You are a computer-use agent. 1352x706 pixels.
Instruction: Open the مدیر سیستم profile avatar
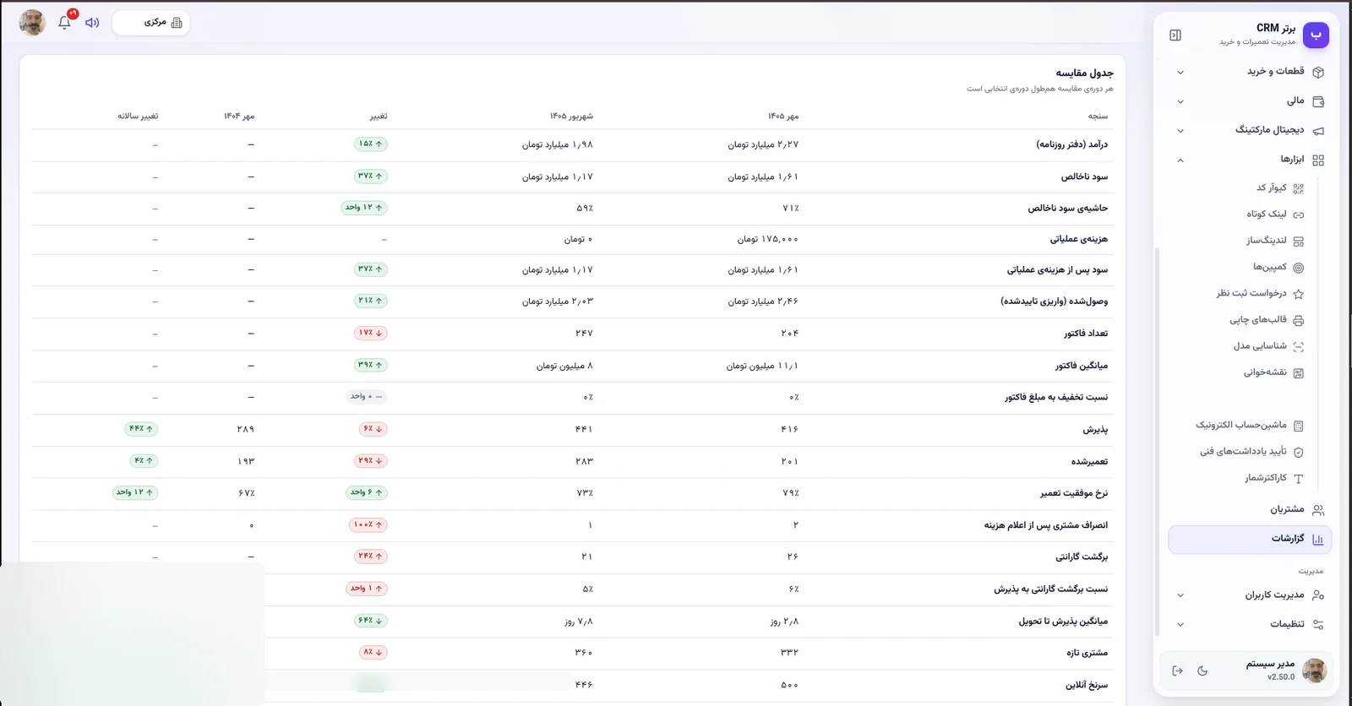[1314, 671]
